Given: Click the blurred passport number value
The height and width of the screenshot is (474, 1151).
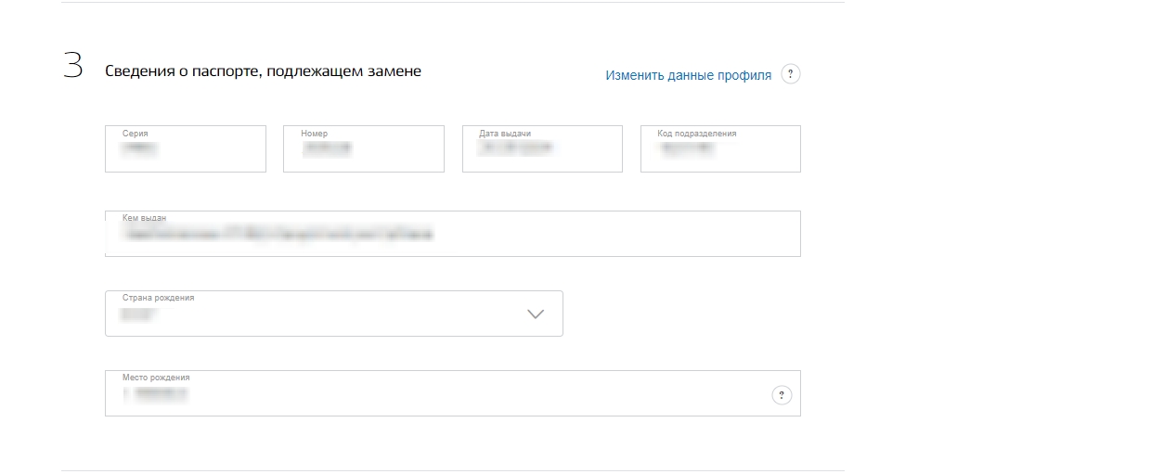Looking at the screenshot, I should (x=327, y=148).
